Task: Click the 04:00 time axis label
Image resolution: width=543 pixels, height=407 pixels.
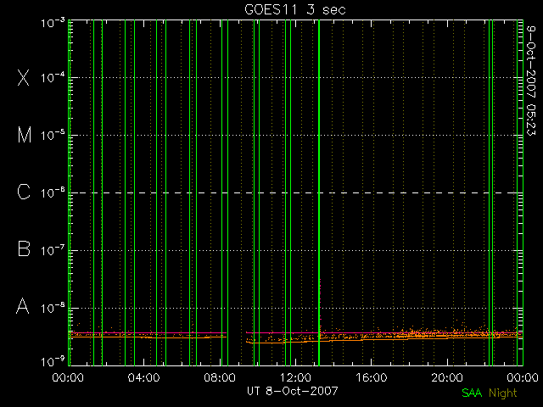Action: [143, 377]
